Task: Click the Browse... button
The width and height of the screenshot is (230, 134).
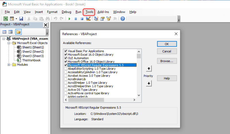Action: [167, 61]
